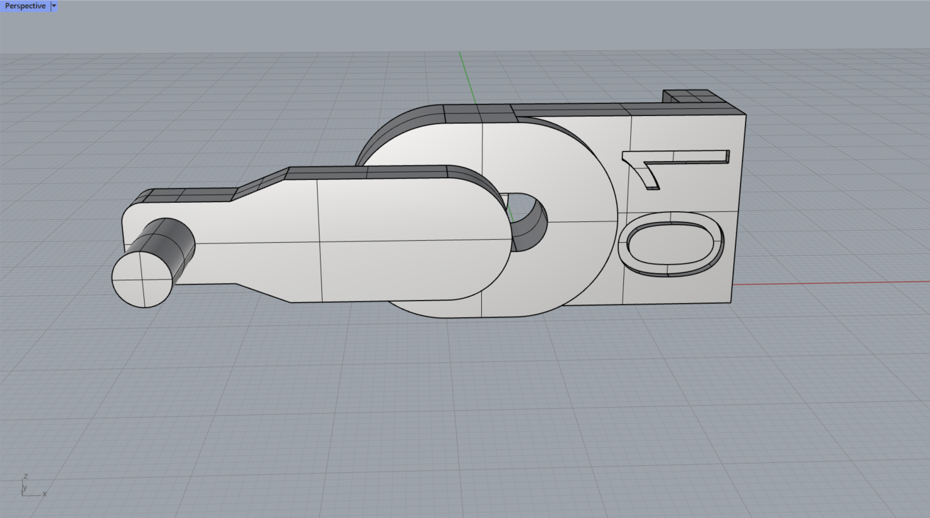Expand the Perspective viewport dropdown arrow

click(x=54, y=6)
